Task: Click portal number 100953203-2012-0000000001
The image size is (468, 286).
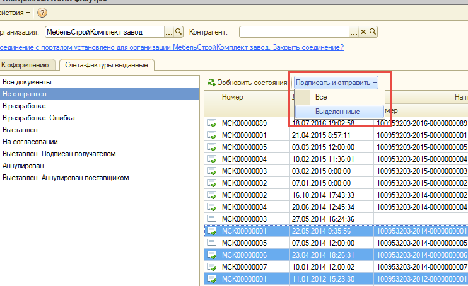Action: [421, 279]
